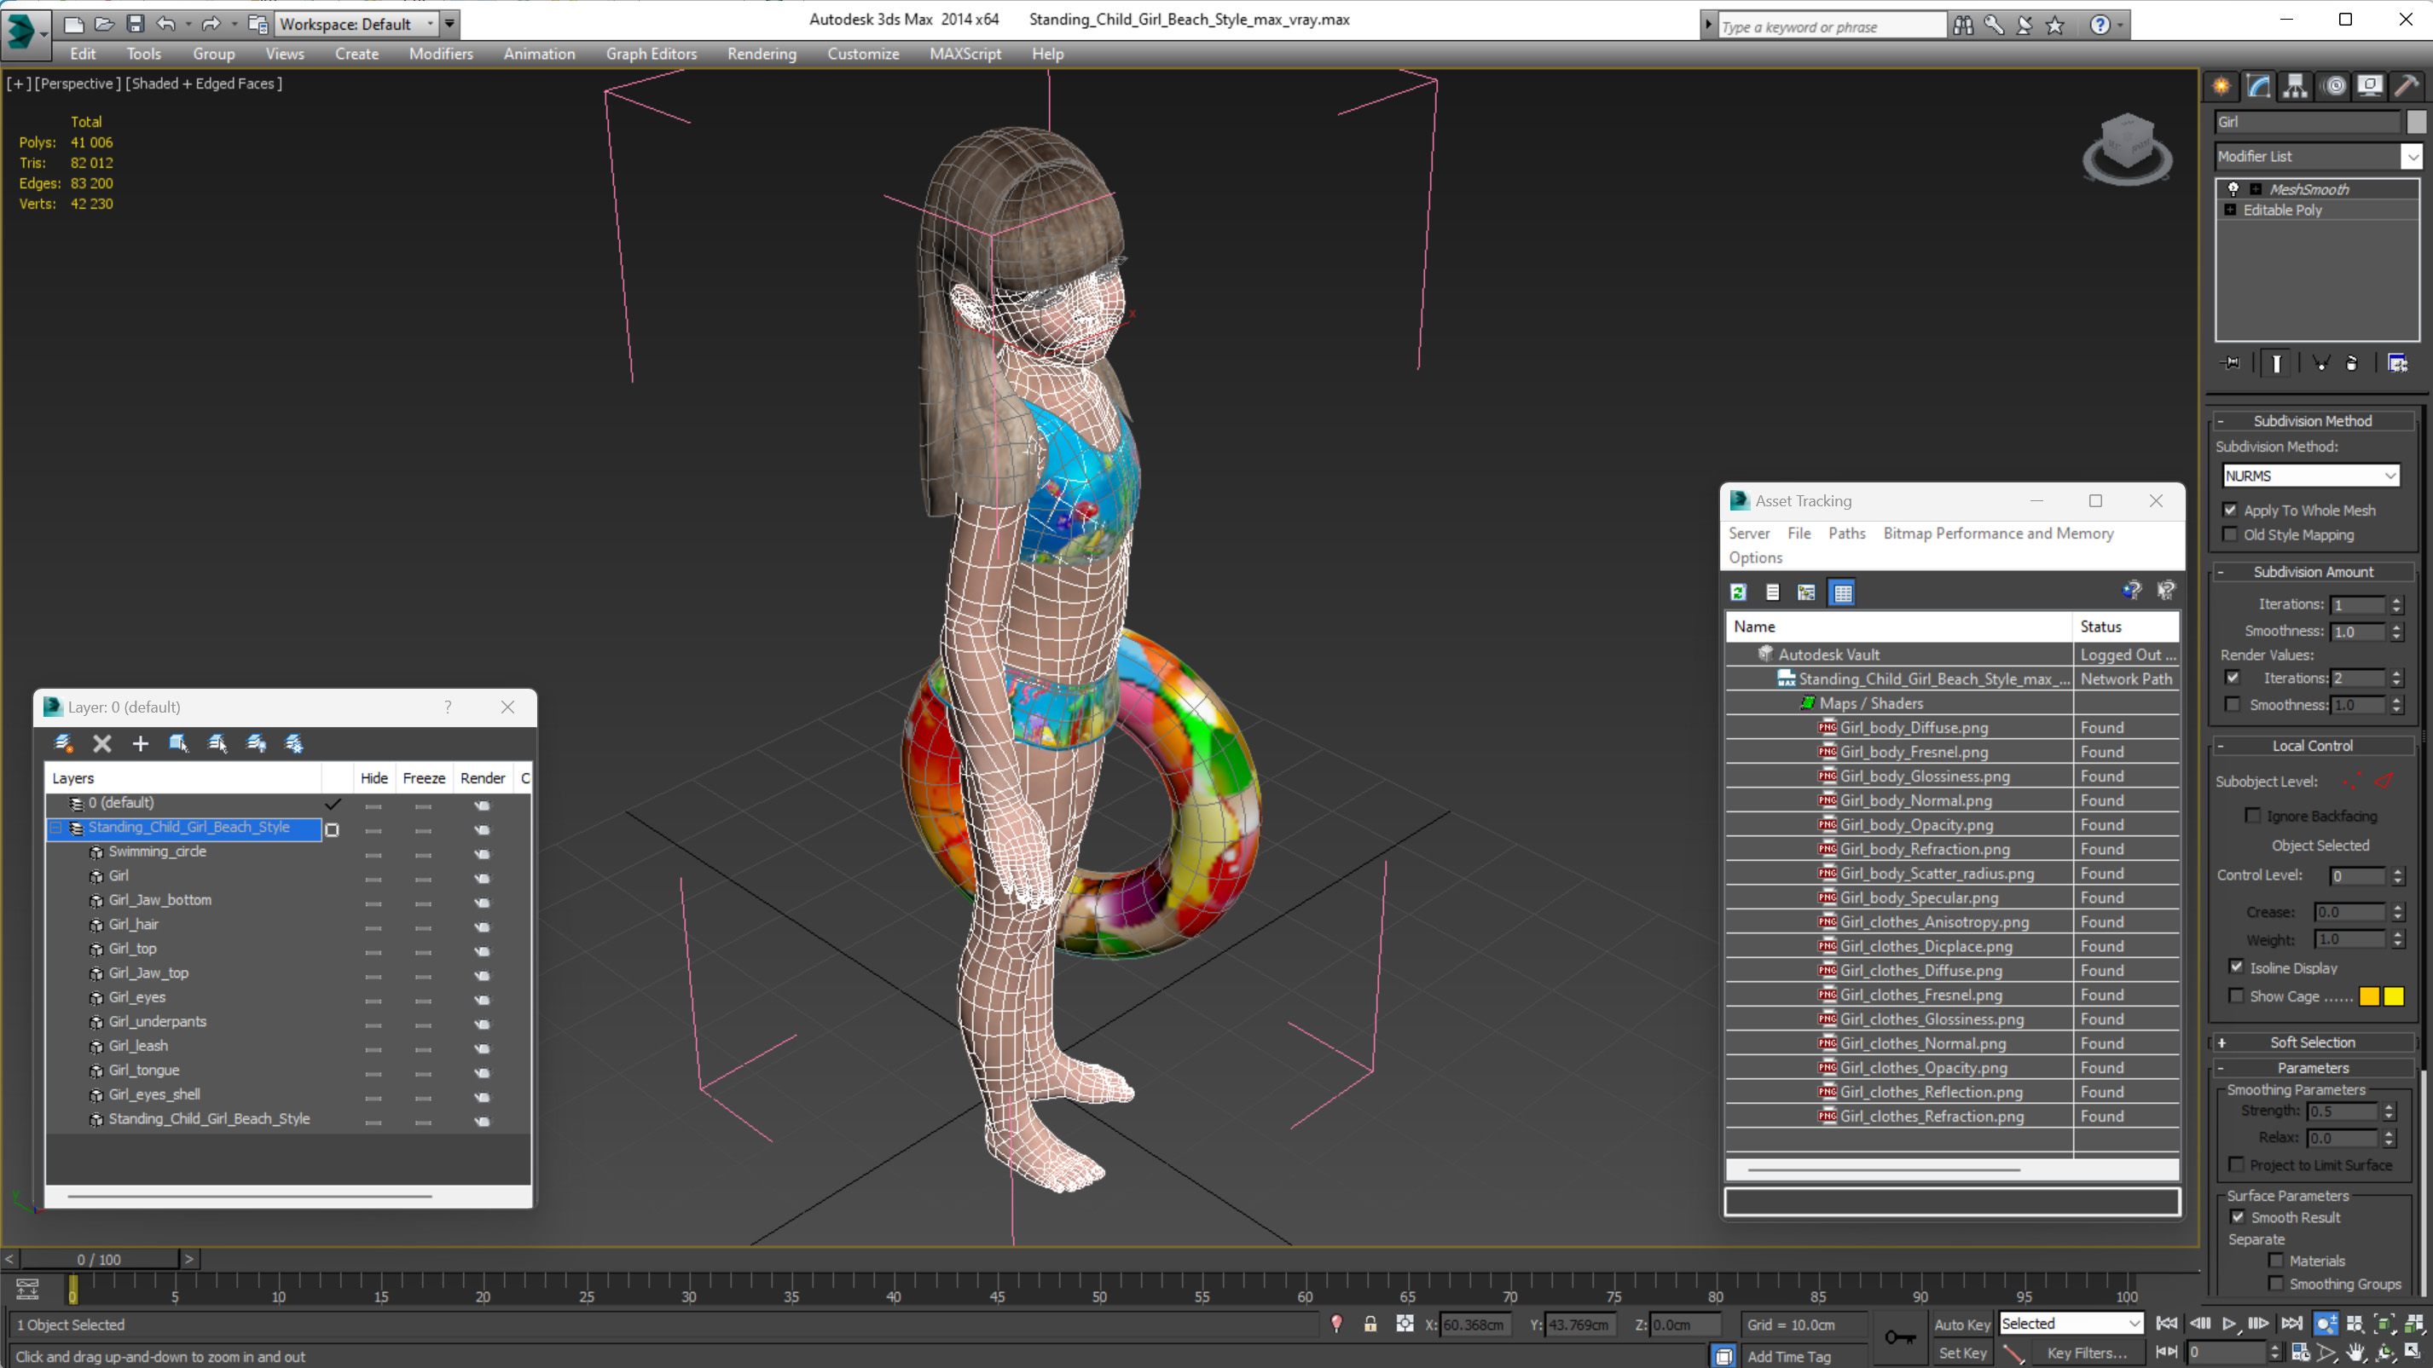2433x1368 pixels.
Task: Enable Project to Limit Surface checkbox
Action: tap(2236, 1164)
